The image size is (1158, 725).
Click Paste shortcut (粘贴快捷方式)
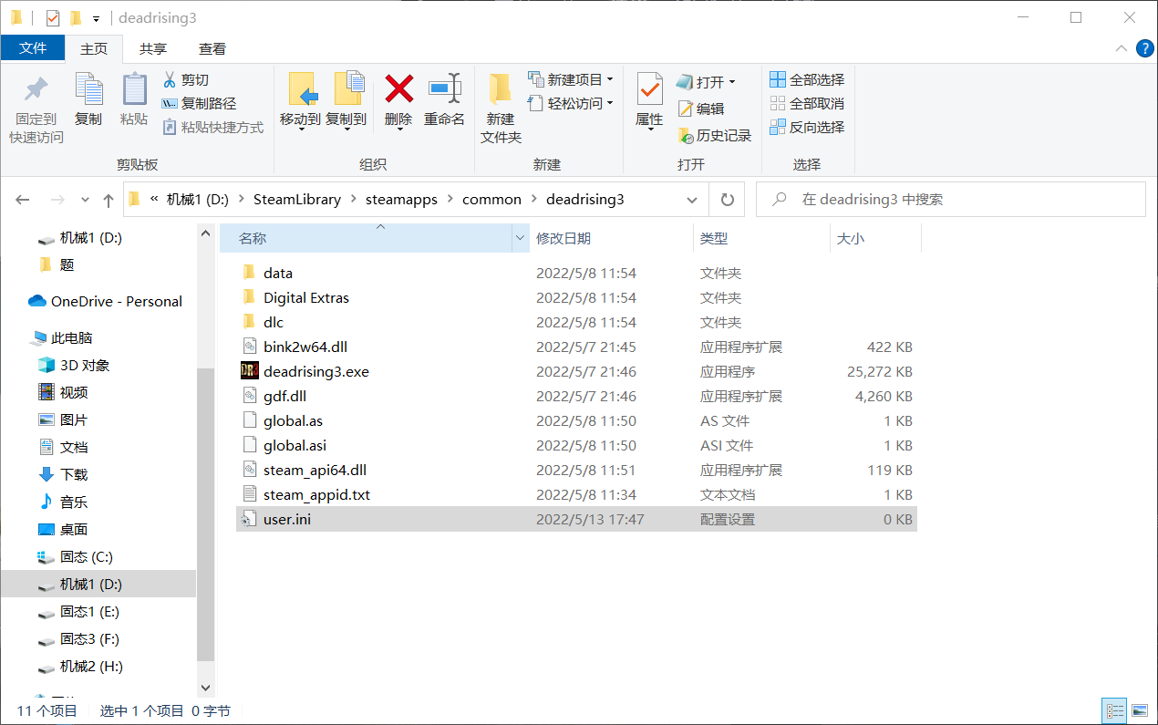tap(212, 128)
